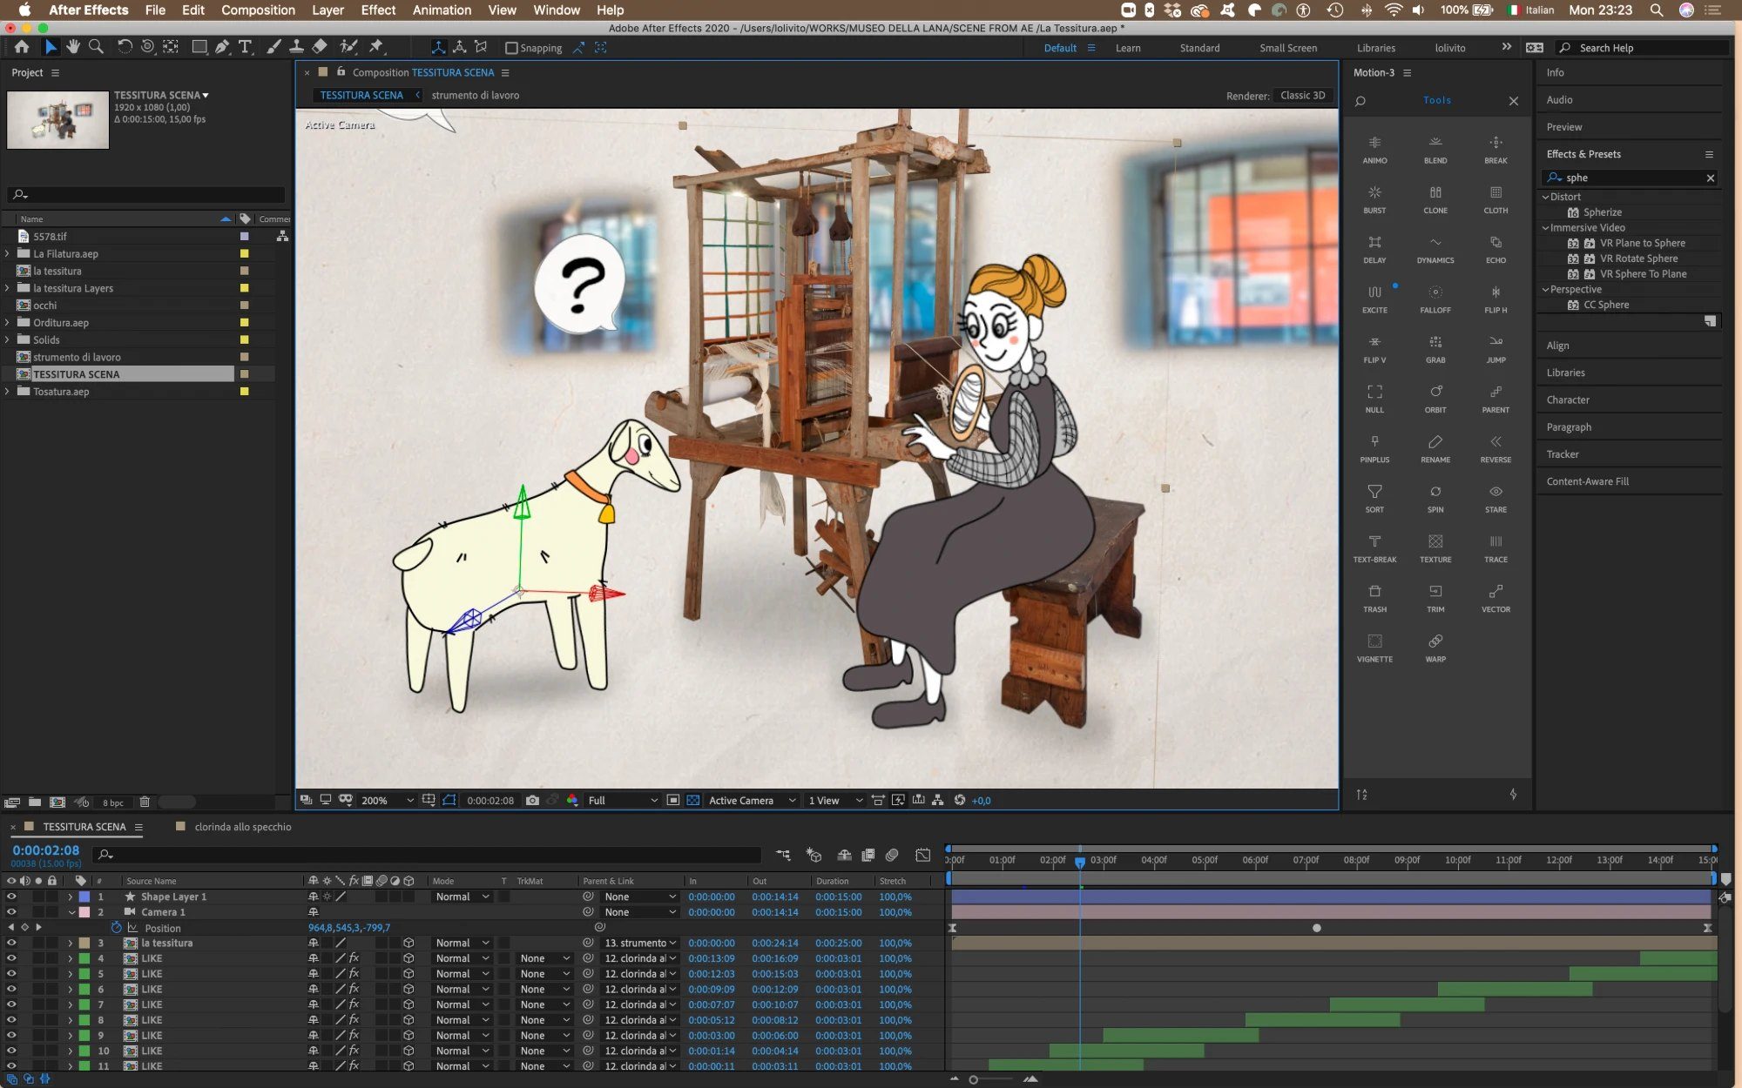Click the ANIMO tool in Motion-3
The height and width of the screenshot is (1088, 1742).
[1374, 150]
